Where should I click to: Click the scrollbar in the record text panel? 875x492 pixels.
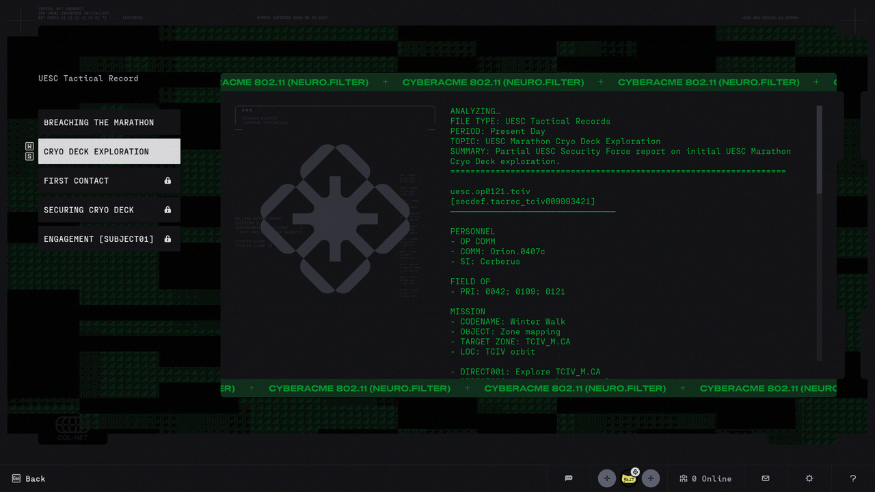[x=820, y=149]
